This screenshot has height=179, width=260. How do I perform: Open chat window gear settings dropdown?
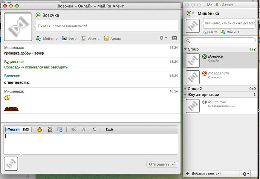(163, 38)
